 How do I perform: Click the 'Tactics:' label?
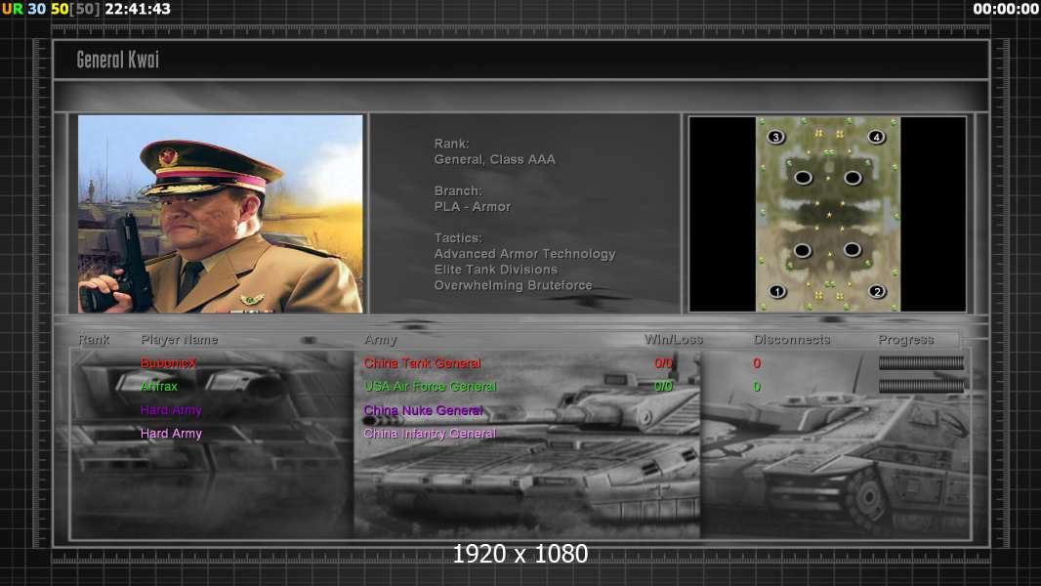click(458, 237)
